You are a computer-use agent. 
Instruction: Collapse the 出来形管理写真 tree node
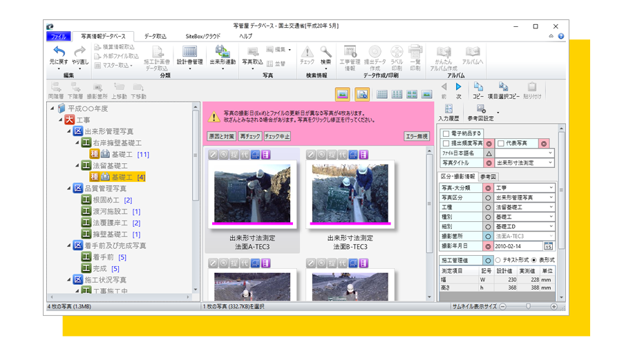pyautogui.click(x=69, y=131)
